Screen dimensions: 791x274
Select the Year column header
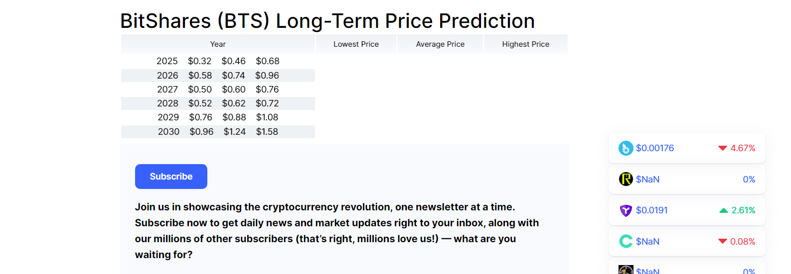218,44
